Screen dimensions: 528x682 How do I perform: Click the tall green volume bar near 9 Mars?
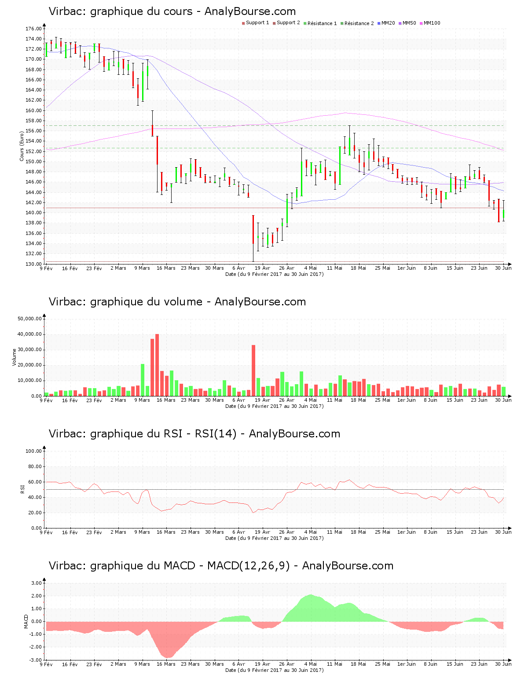(143, 380)
